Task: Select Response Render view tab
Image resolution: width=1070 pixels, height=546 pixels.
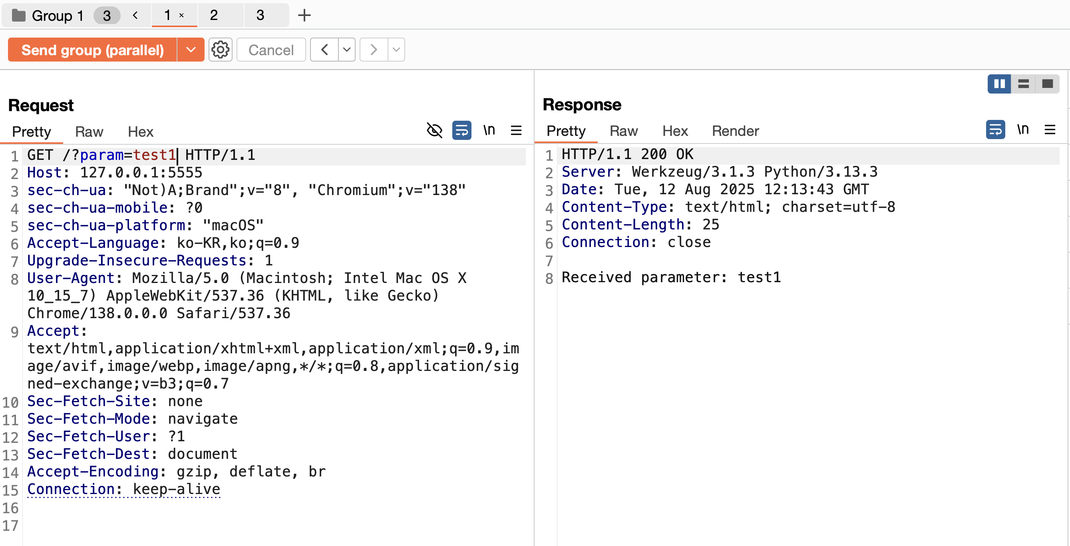Action: 735,131
